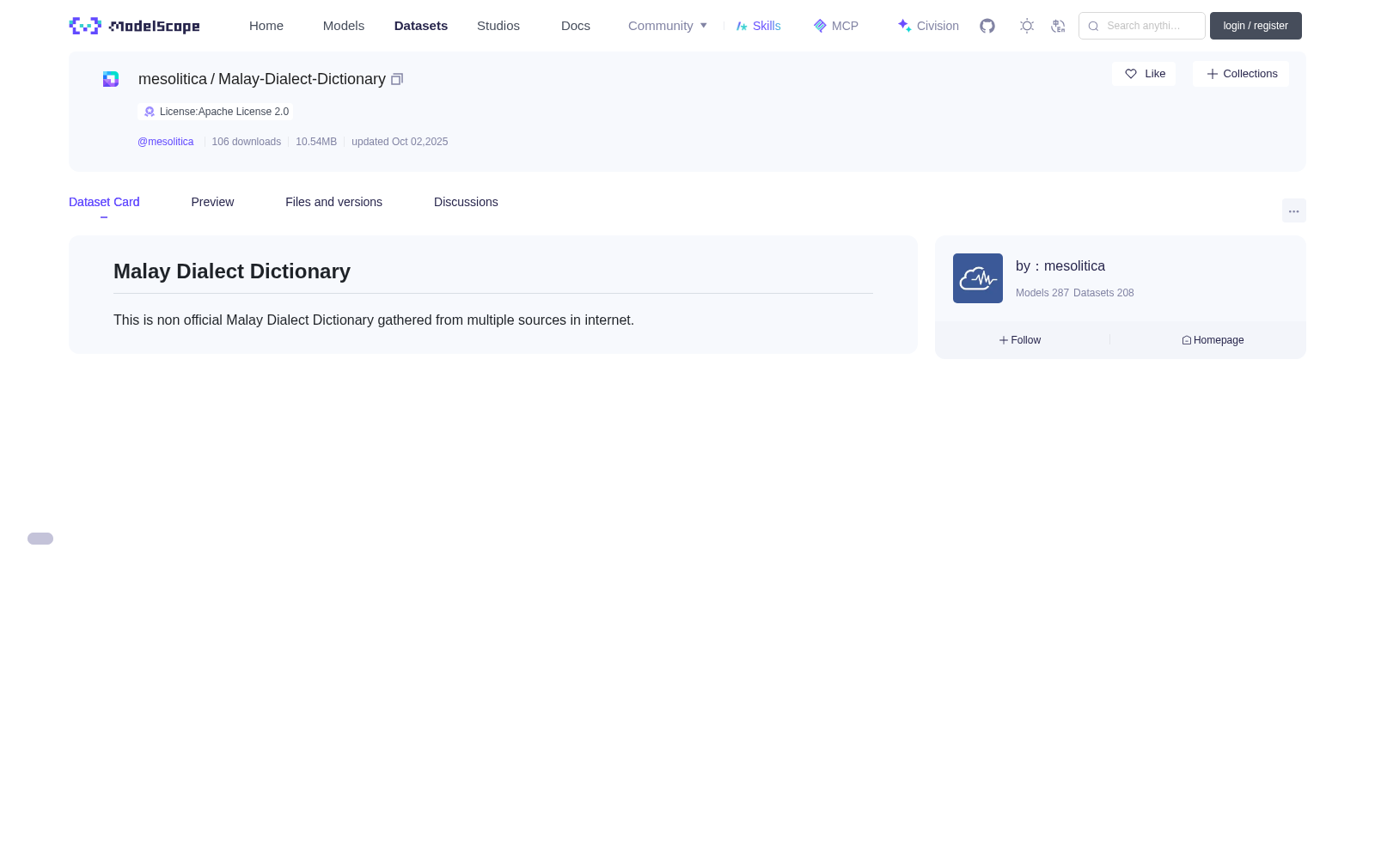The width and height of the screenshot is (1375, 859).
Task: Click the License Apache License 2.0 tag
Action: (x=216, y=112)
